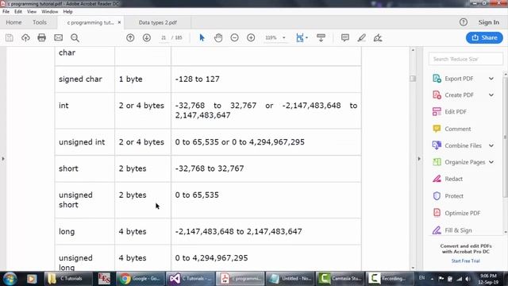The image size is (508, 286).
Task: Click the page number field
Action: point(164,37)
